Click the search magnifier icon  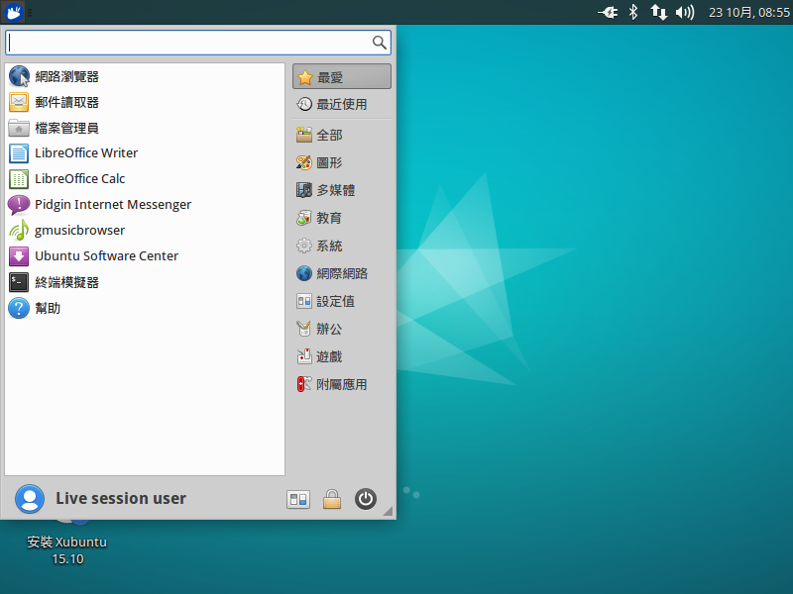point(380,43)
